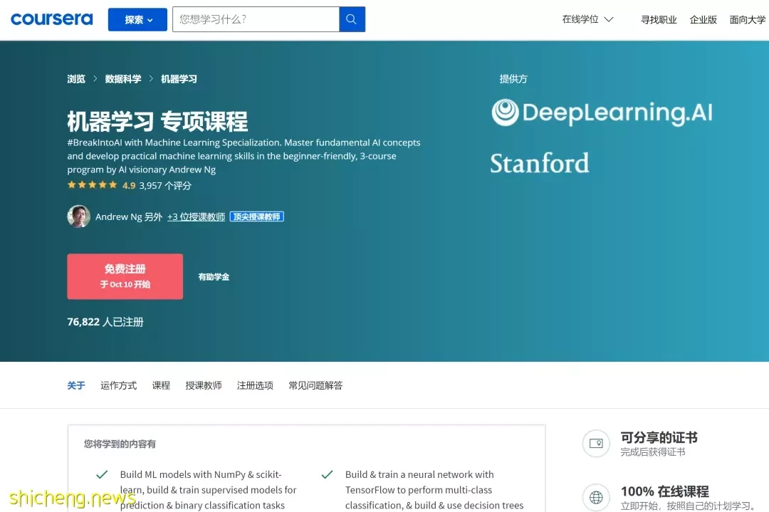Viewport: 769px width, 512px height.
Task: Click the checkmark beside Build & train neural network
Action: [x=327, y=474]
